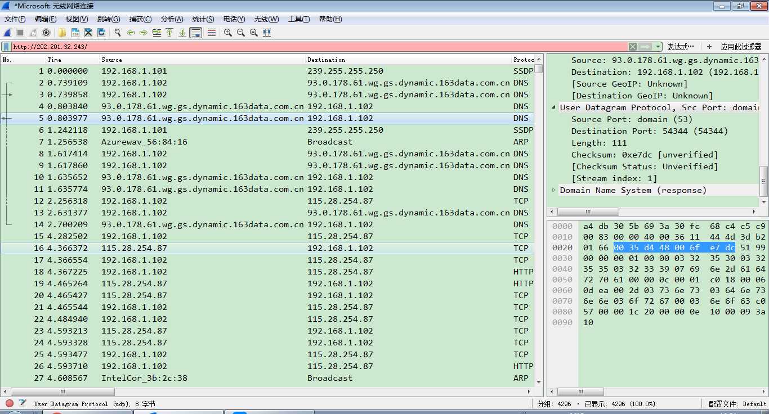769x414 pixels.
Task: Select the Length: 111 detail line
Action: click(599, 143)
